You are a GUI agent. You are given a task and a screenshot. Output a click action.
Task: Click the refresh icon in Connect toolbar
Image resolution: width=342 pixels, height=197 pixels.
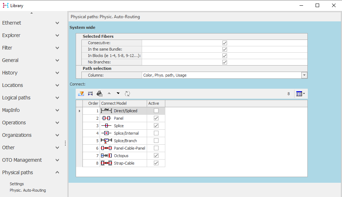pos(127,94)
